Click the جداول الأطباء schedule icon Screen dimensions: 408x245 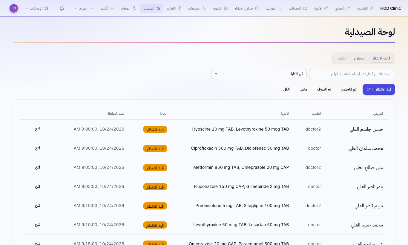coord(257,8)
